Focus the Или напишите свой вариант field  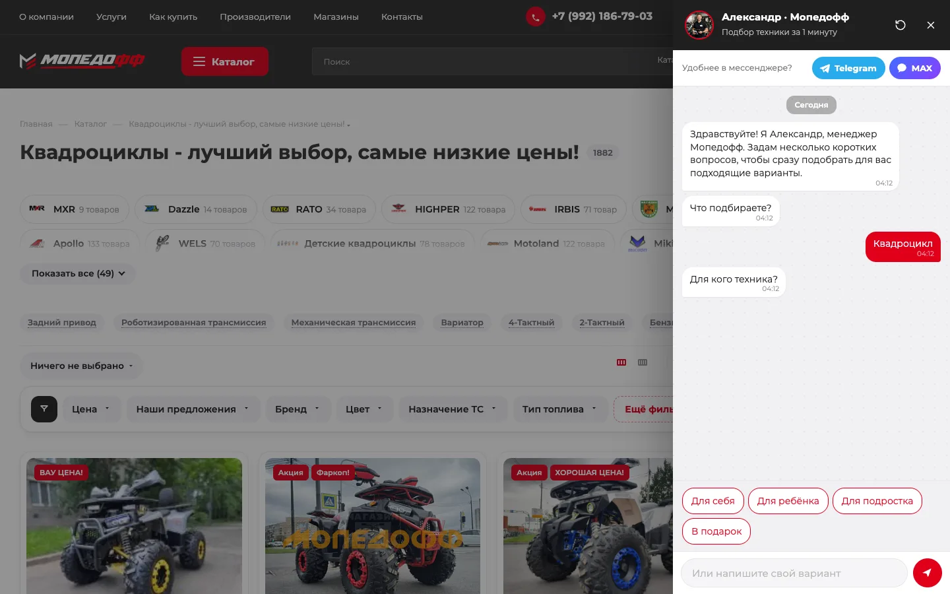coord(794,573)
